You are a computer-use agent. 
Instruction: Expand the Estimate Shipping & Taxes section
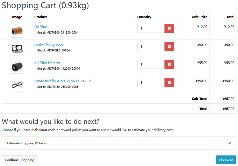(119, 143)
